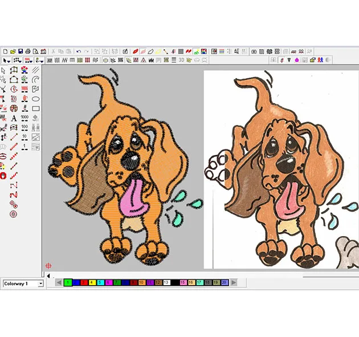Click the Save disk icon
Screen dimensions: 359x337
click(x=20, y=51)
